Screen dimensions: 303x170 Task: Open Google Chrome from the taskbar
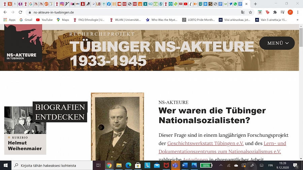[109, 165]
